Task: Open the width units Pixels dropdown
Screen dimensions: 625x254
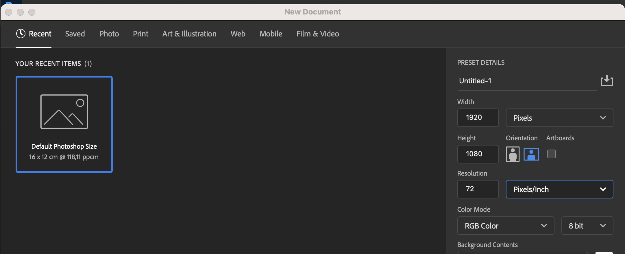Action: (559, 118)
